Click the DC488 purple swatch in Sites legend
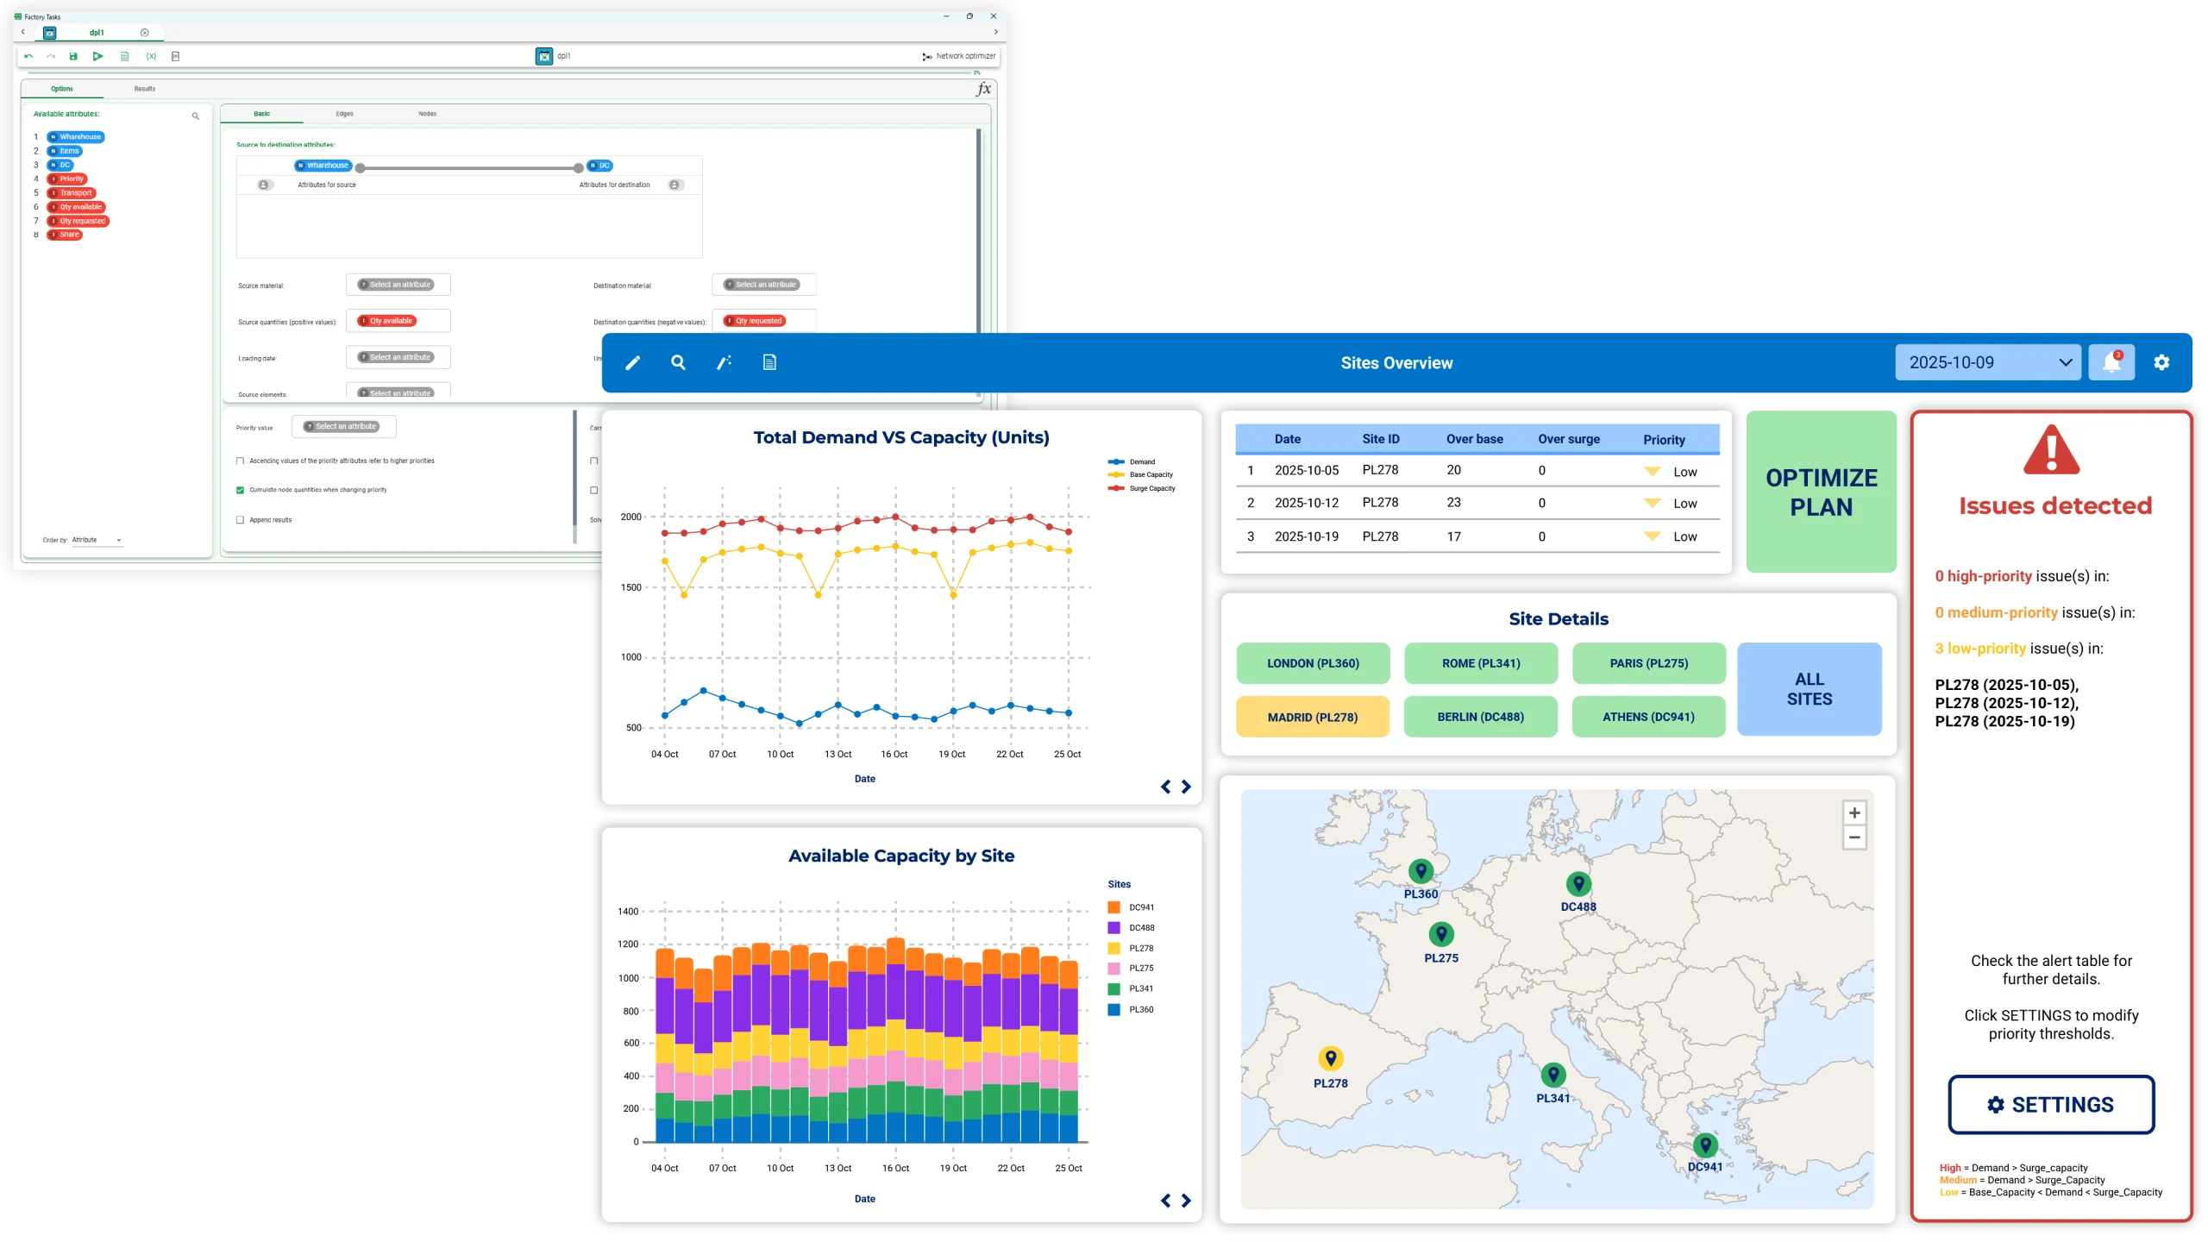Image resolution: width=2208 pixels, height=1242 pixels. click(1114, 928)
